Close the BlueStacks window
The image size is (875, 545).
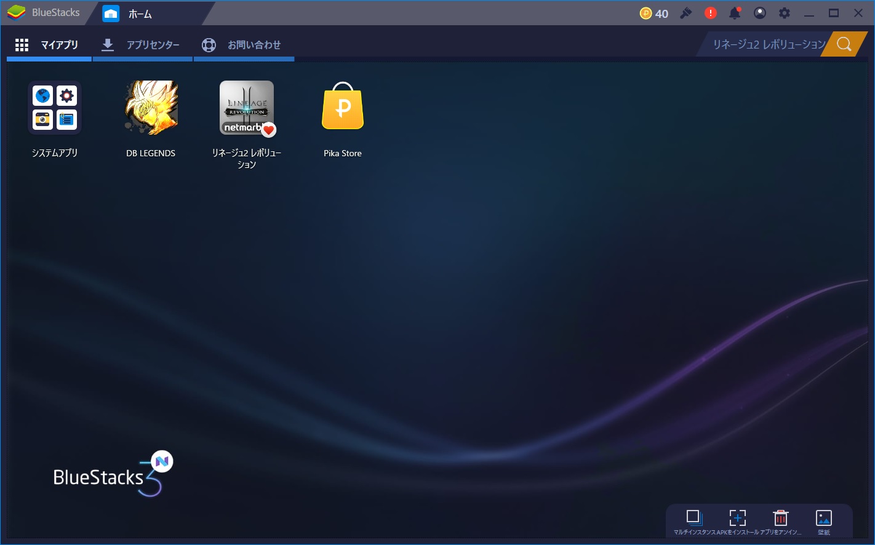point(858,13)
